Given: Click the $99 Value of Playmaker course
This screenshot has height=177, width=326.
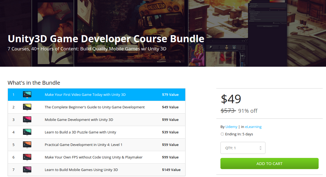Looking at the screenshot, I should point(170,157).
